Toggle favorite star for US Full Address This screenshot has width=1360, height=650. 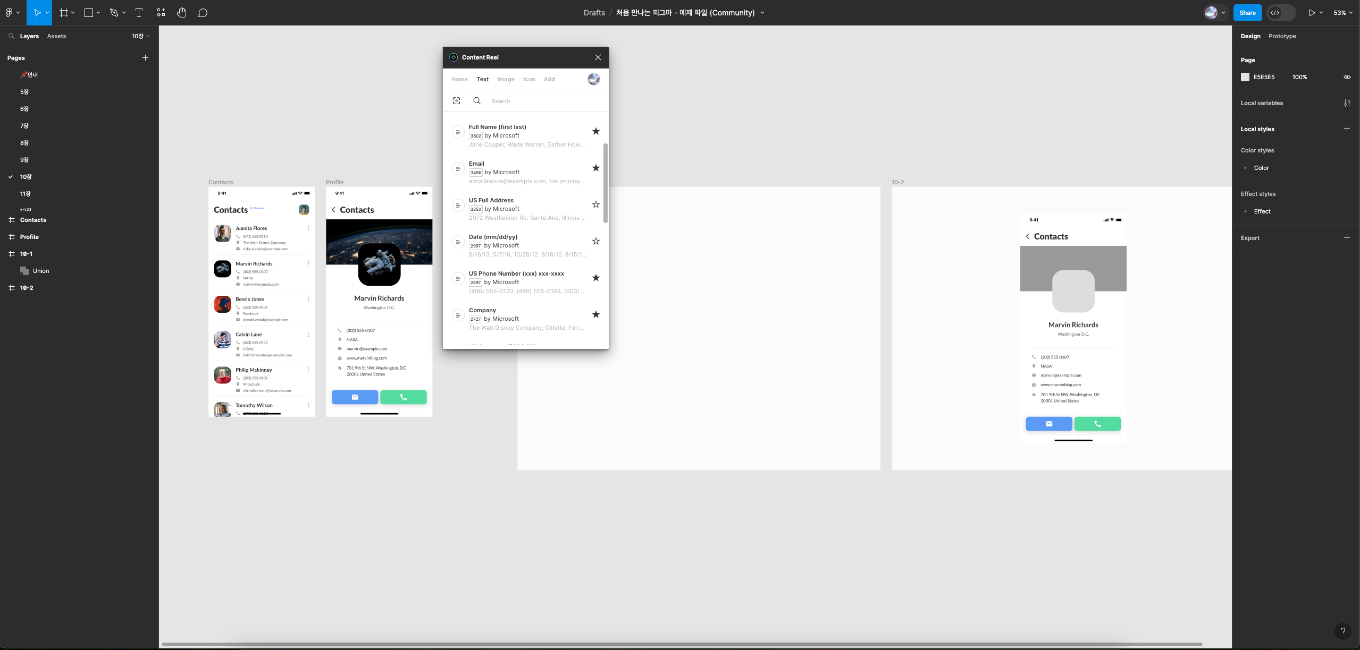pos(595,204)
